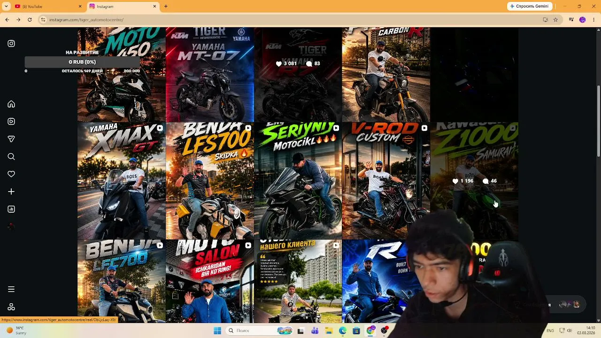This screenshot has height=338, width=601.
Task: Open the Moto 450 post
Action: tap(122, 75)
